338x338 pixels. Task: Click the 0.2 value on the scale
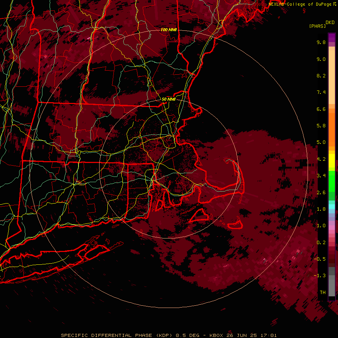click(321, 243)
